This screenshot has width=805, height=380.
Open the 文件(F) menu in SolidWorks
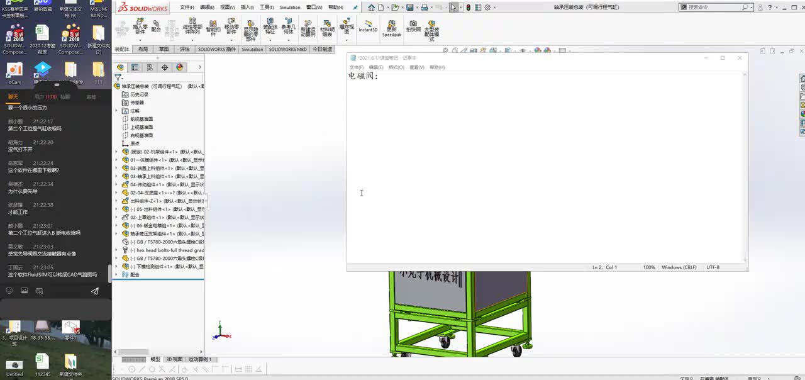[187, 8]
